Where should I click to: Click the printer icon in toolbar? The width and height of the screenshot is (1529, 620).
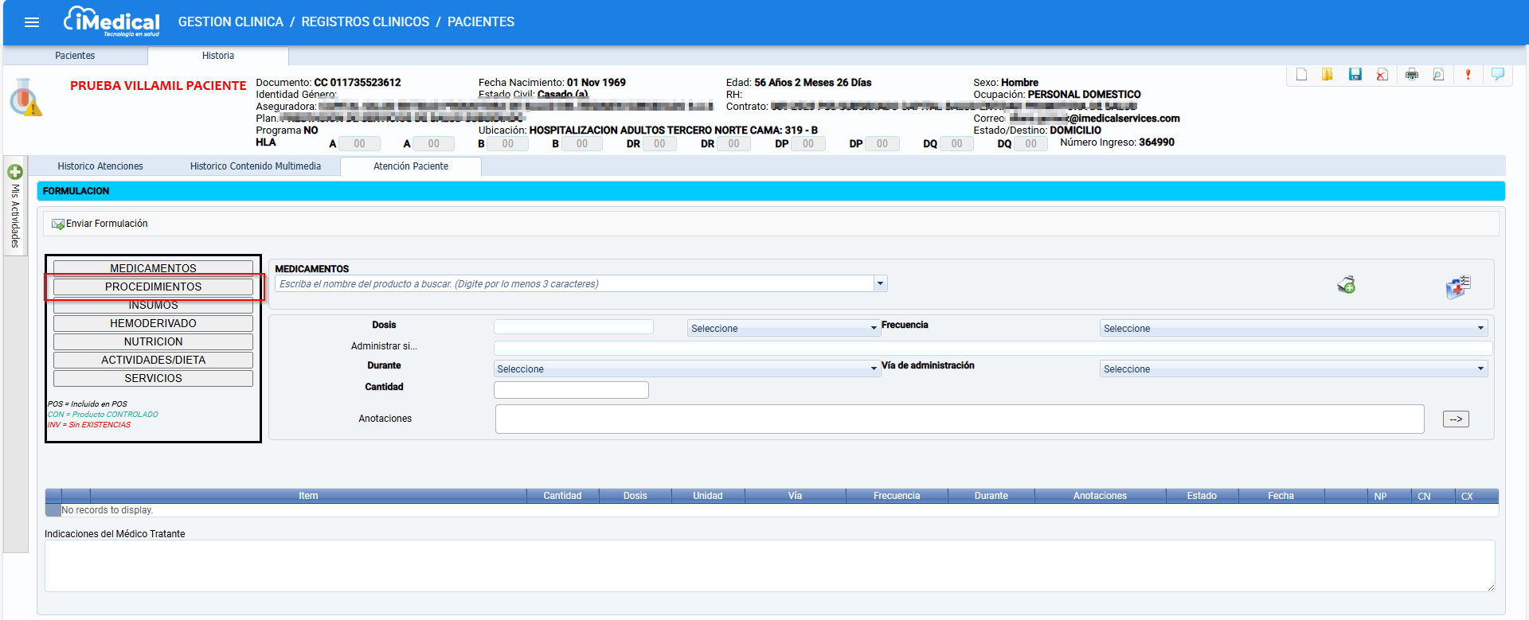click(1412, 75)
